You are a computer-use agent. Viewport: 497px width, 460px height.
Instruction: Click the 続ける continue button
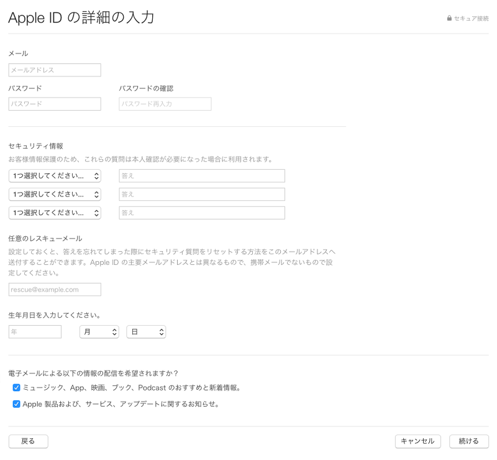(469, 441)
